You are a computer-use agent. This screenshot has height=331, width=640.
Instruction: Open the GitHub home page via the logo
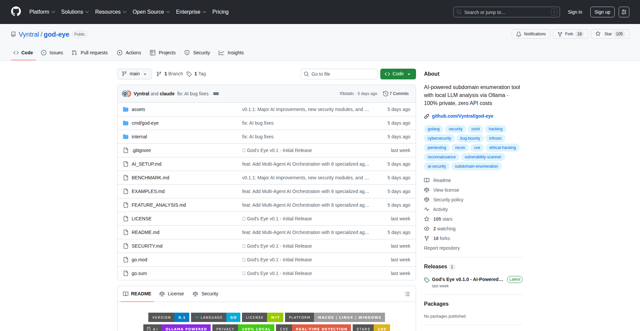pos(15,12)
